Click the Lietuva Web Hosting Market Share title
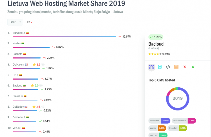Screen dimensions: 211x137 66,3
